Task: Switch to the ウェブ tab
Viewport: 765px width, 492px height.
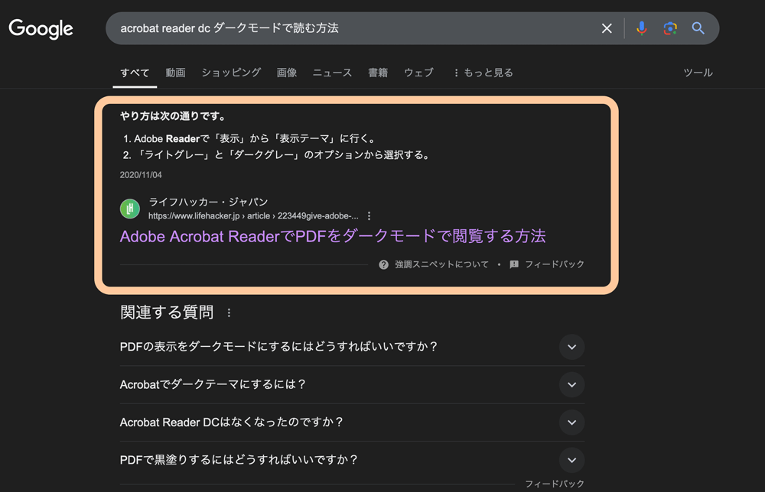Action: (x=419, y=73)
